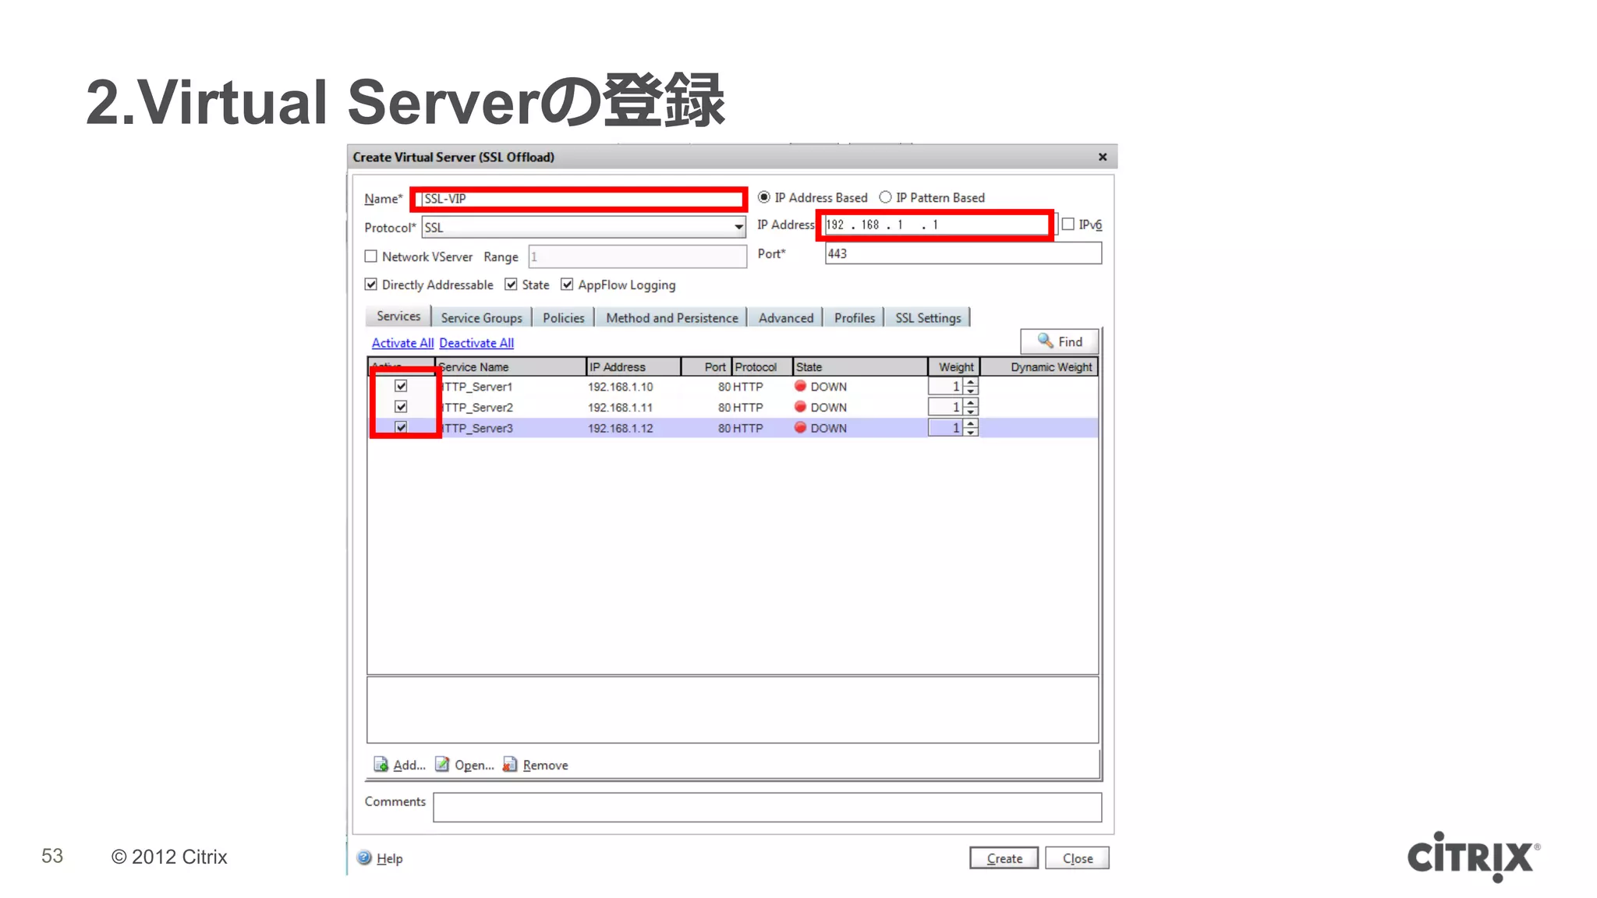1597x898 pixels.
Task: Increase weight for HTTP_Server2
Action: pyautogui.click(x=971, y=402)
